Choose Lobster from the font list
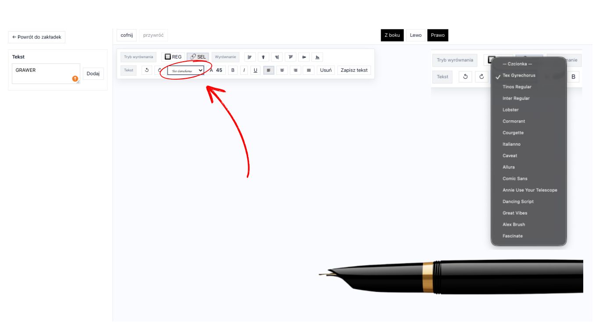The width and height of the screenshot is (599, 336). click(510, 110)
